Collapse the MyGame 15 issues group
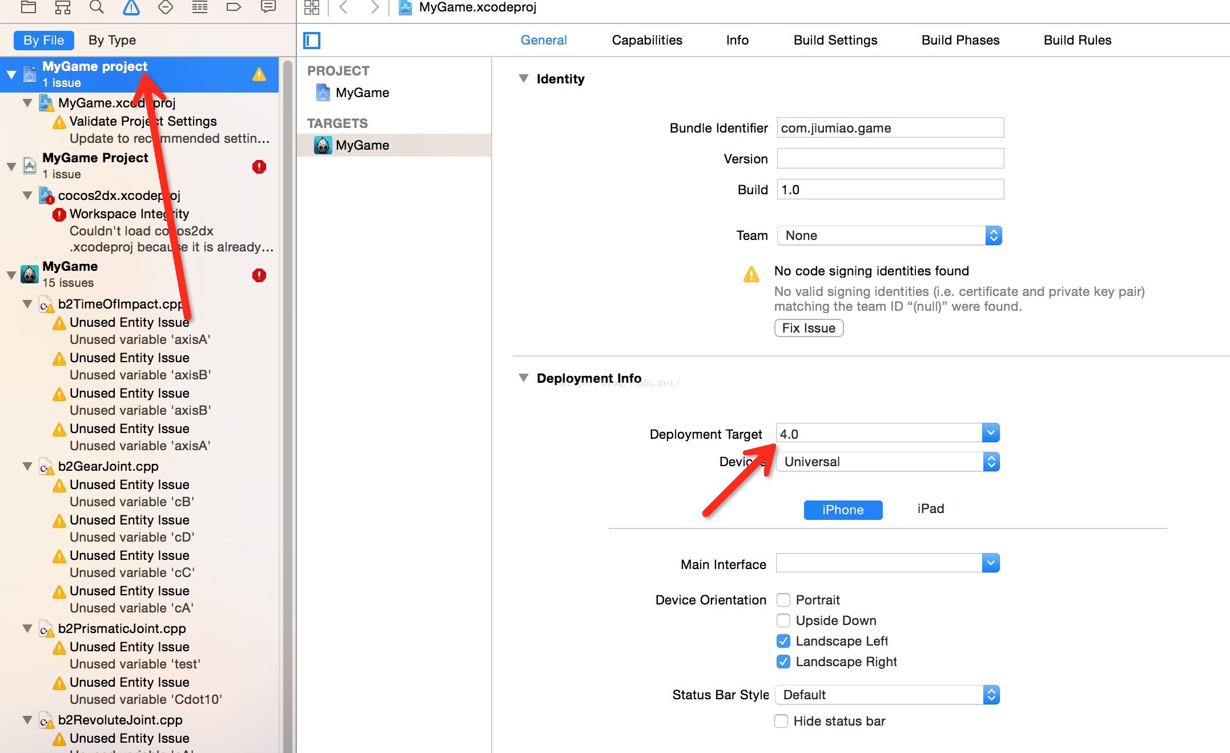 tap(11, 275)
